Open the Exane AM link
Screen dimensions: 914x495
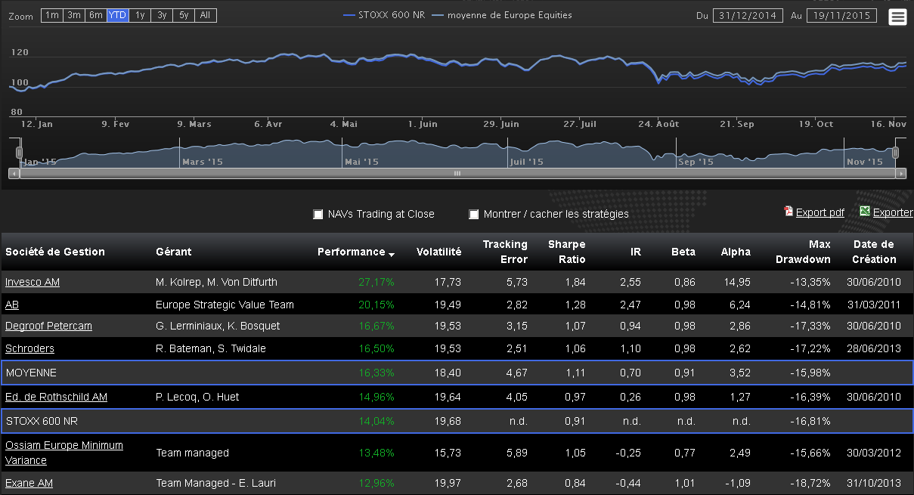[x=29, y=483]
